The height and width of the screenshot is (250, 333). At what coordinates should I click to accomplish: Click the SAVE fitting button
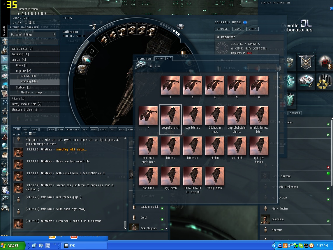(x=238, y=29)
